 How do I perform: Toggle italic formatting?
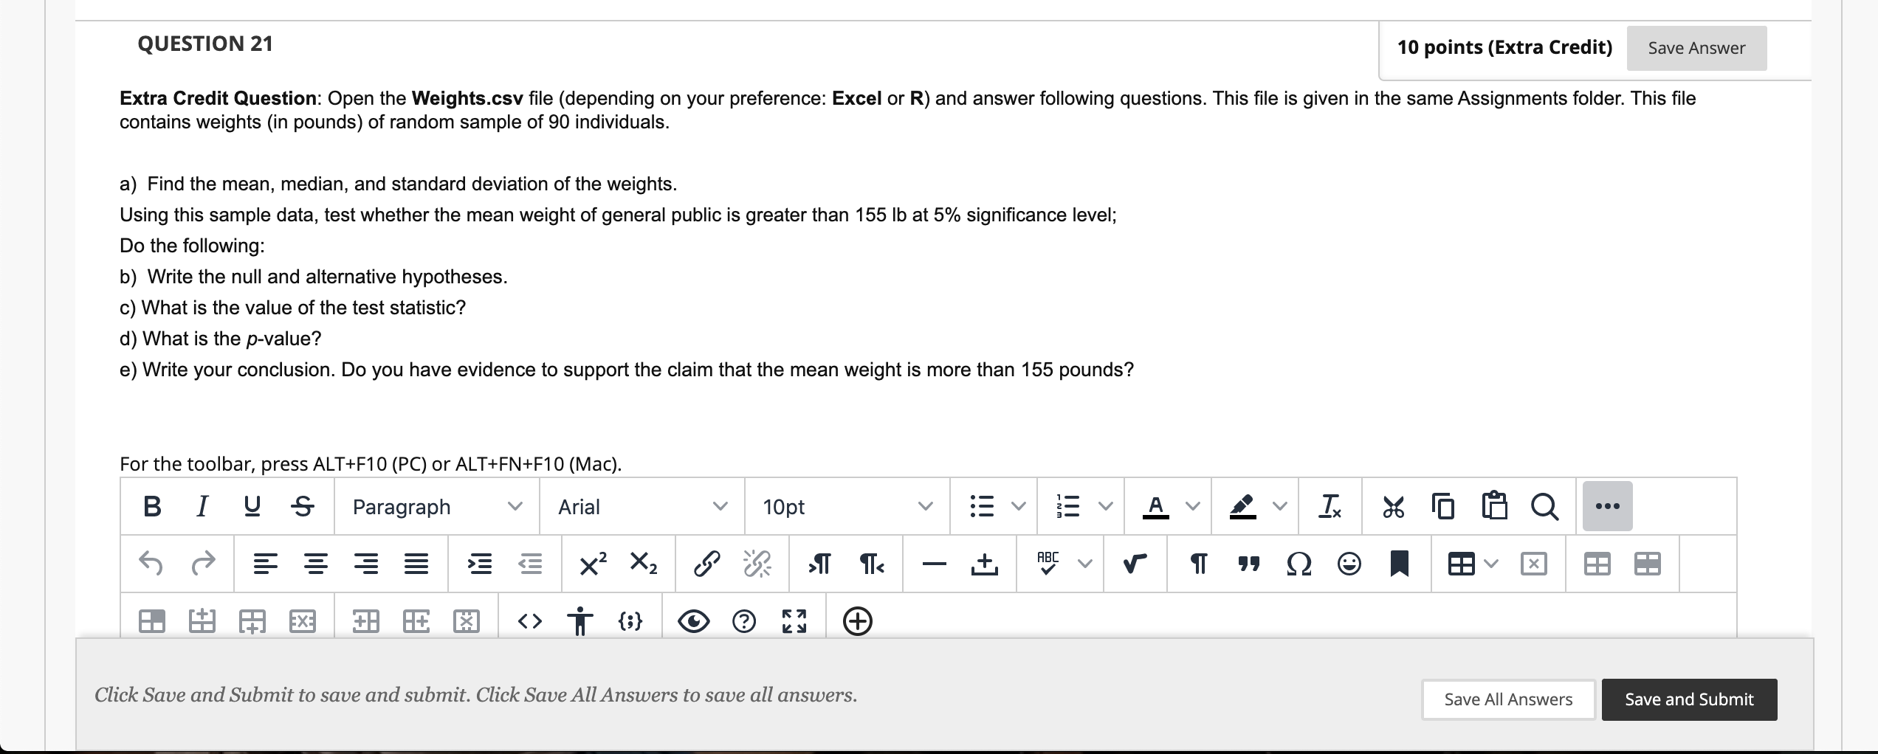202,507
